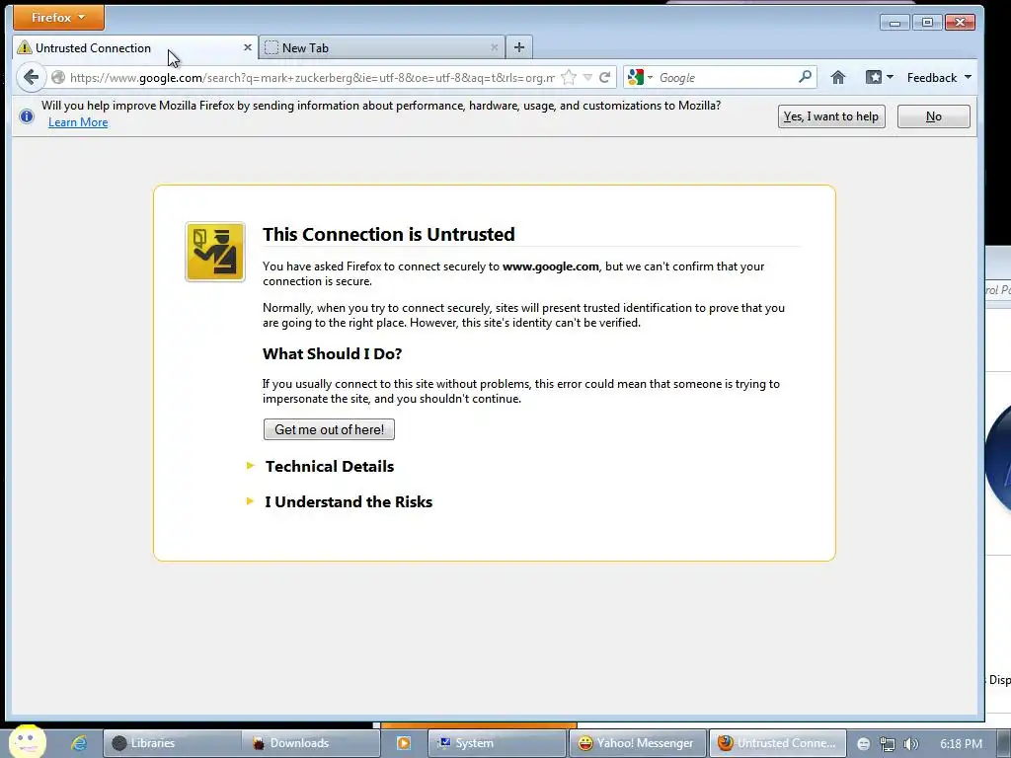This screenshot has height=758, width=1011.
Task: Click the yellow police officer warning icon
Action: (x=214, y=252)
